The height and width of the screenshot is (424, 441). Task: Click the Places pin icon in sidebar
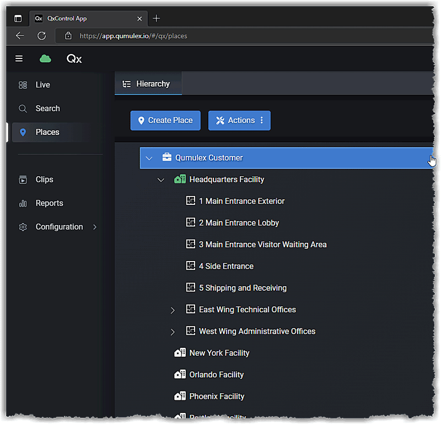pos(23,132)
